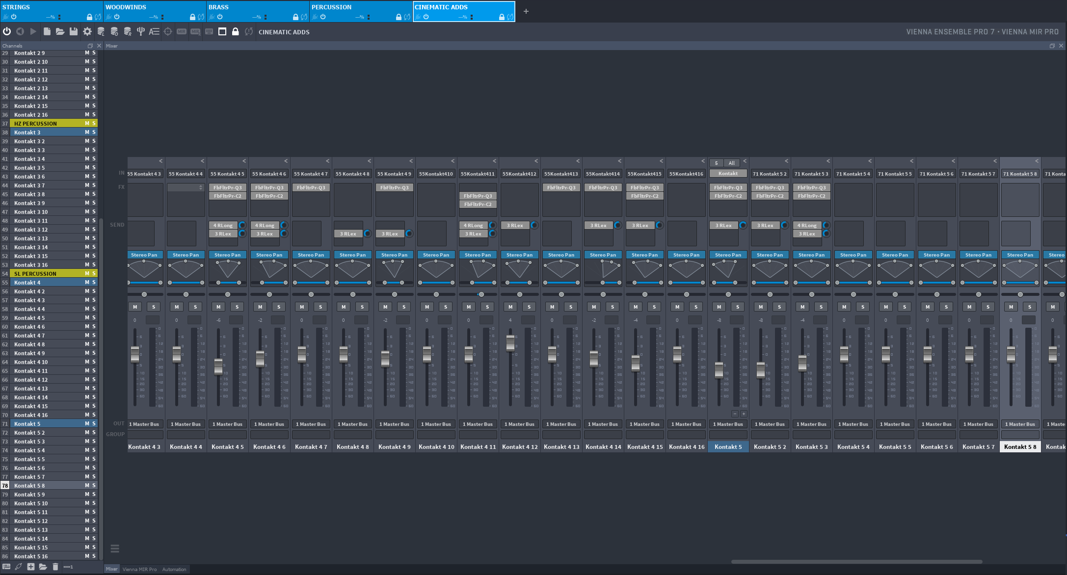Click the All button on the Kontakt 5 strip
The width and height of the screenshot is (1067, 575).
click(x=731, y=163)
